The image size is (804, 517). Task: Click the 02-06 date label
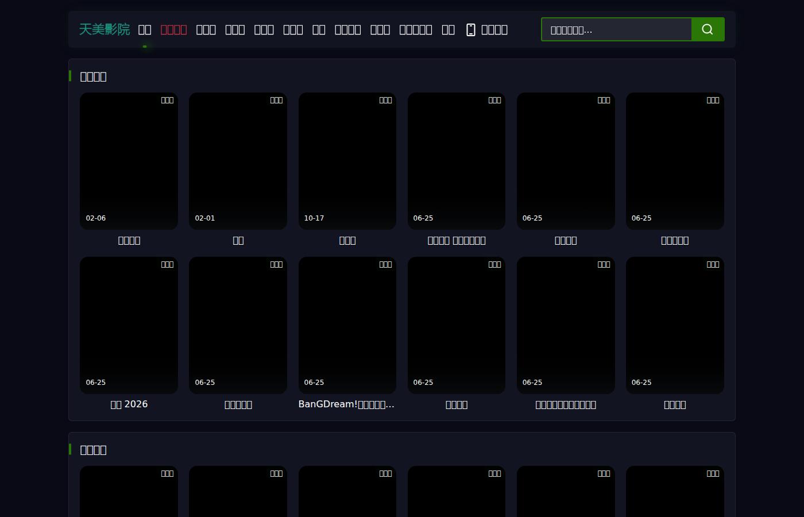[96, 218]
